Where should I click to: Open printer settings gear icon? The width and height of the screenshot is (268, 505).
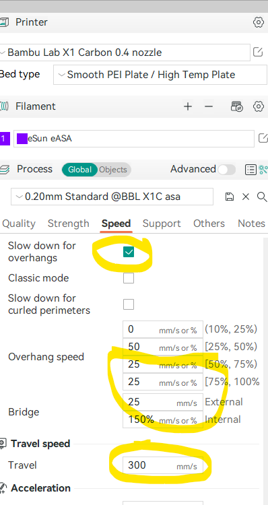258,22
